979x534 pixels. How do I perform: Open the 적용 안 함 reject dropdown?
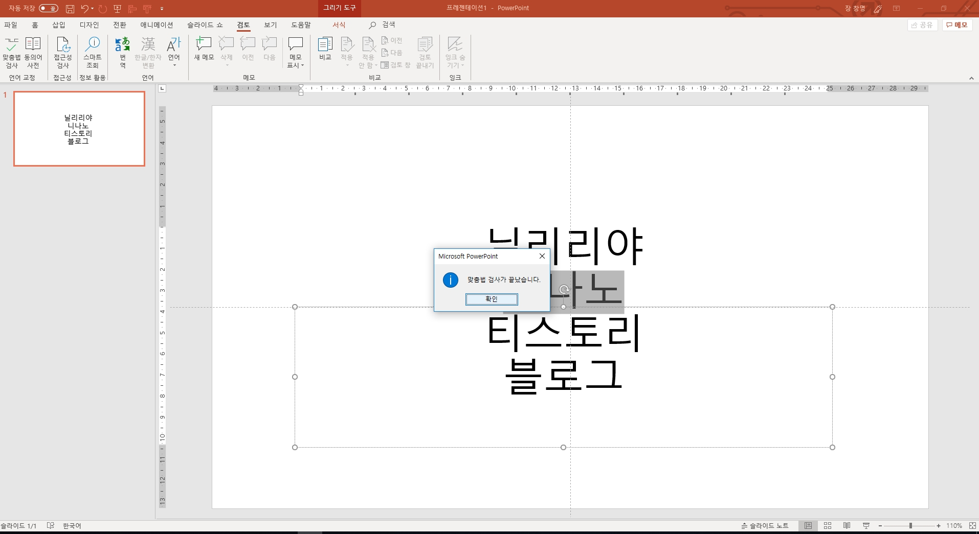coord(368,53)
